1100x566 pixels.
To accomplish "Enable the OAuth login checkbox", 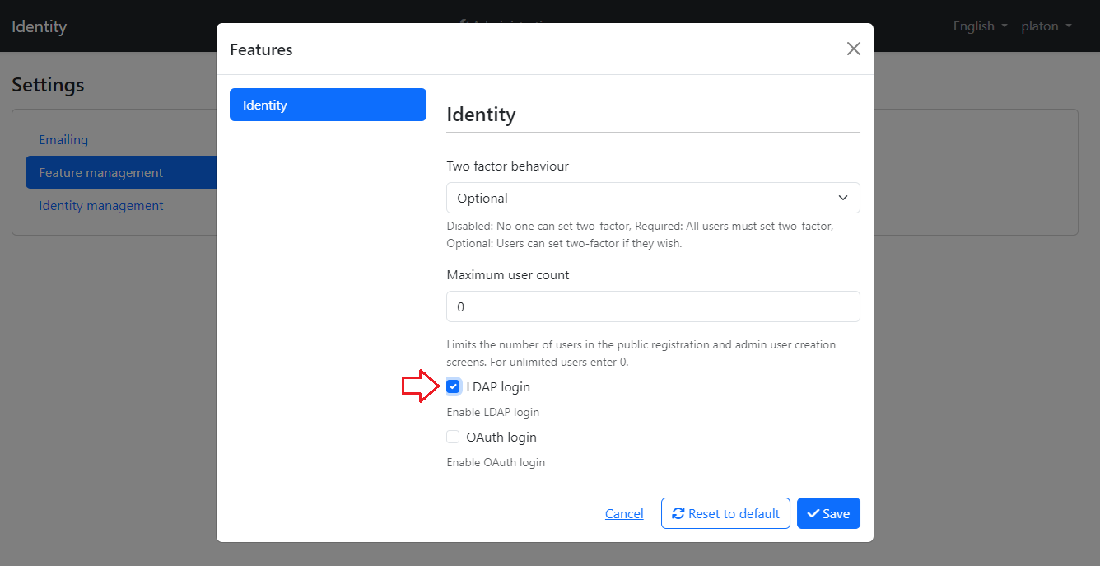I will point(453,437).
